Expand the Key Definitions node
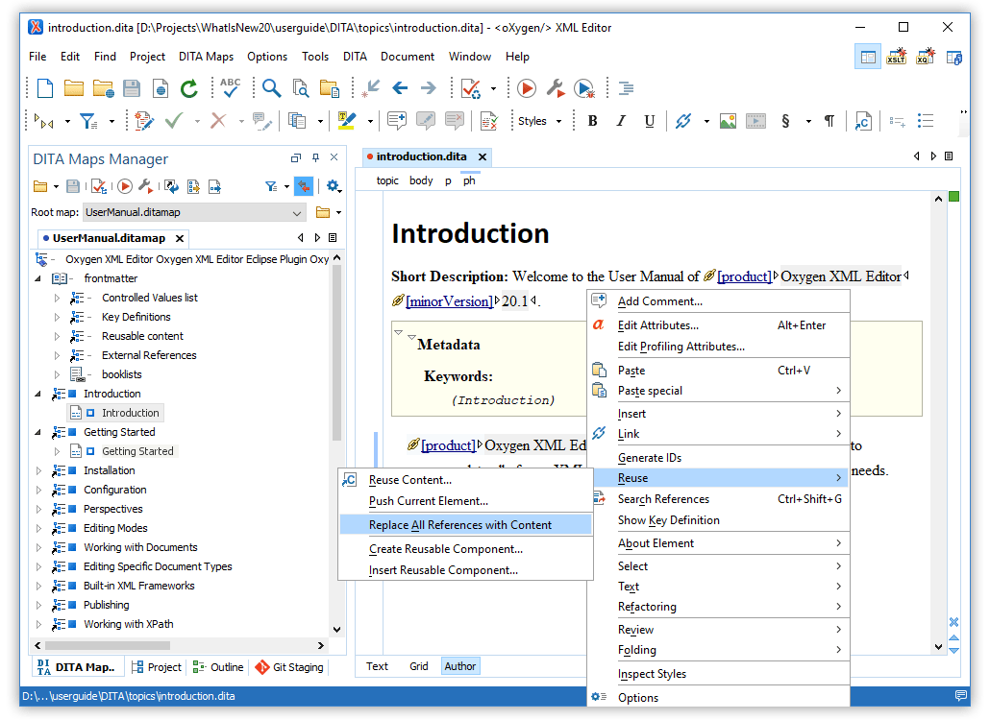The width and height of the screenshot is (990, 720). point(57,317)
